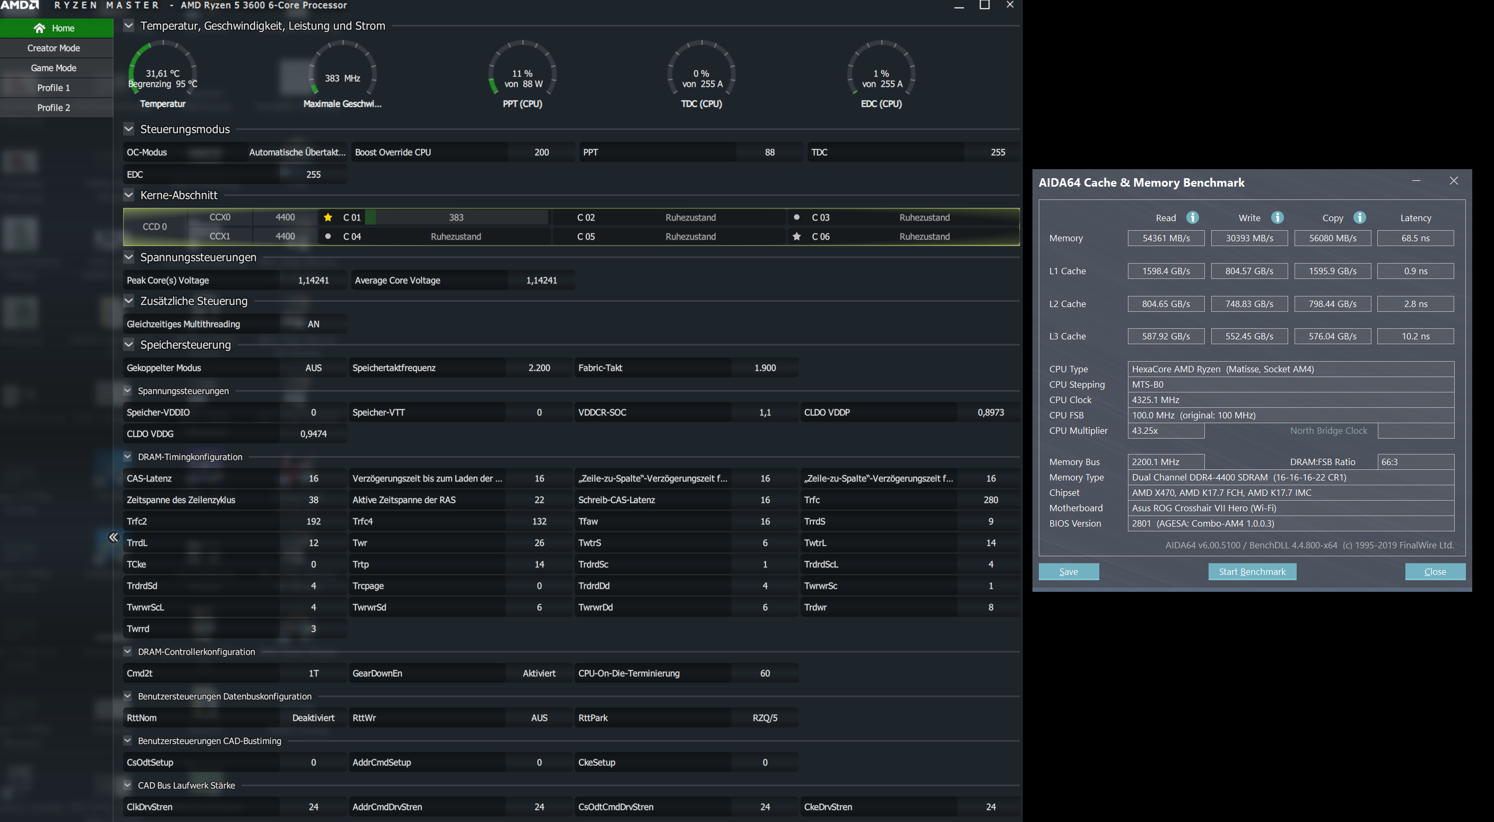Collapse the Steuerungsmodus section

coord(129,129)
